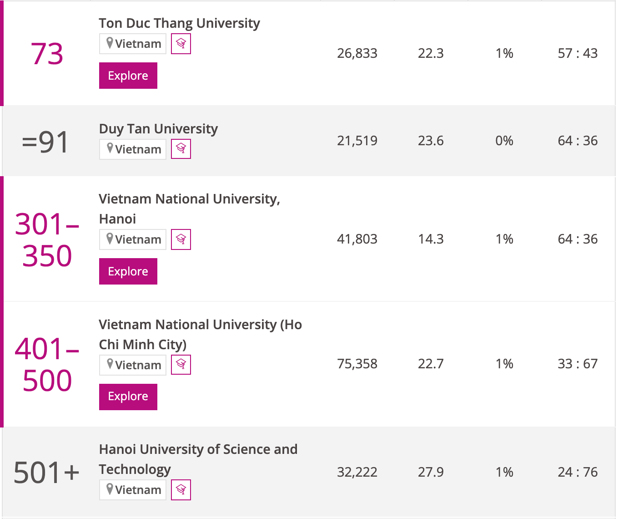Select the location pin for Hanoi University of Science
Screen dimensions: 618x519
tap(109, 490)
